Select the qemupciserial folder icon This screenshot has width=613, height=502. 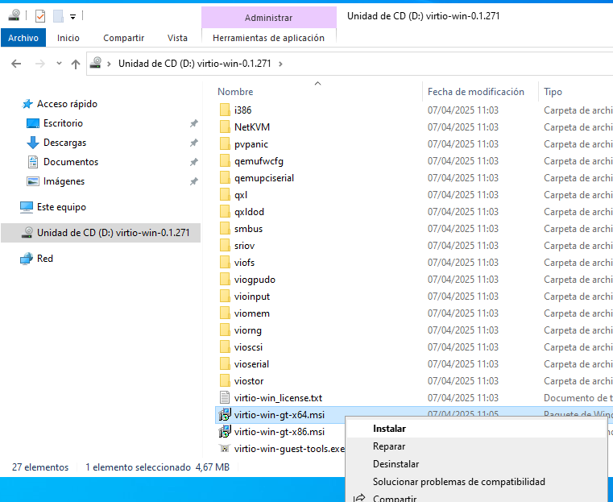[225, 178]
